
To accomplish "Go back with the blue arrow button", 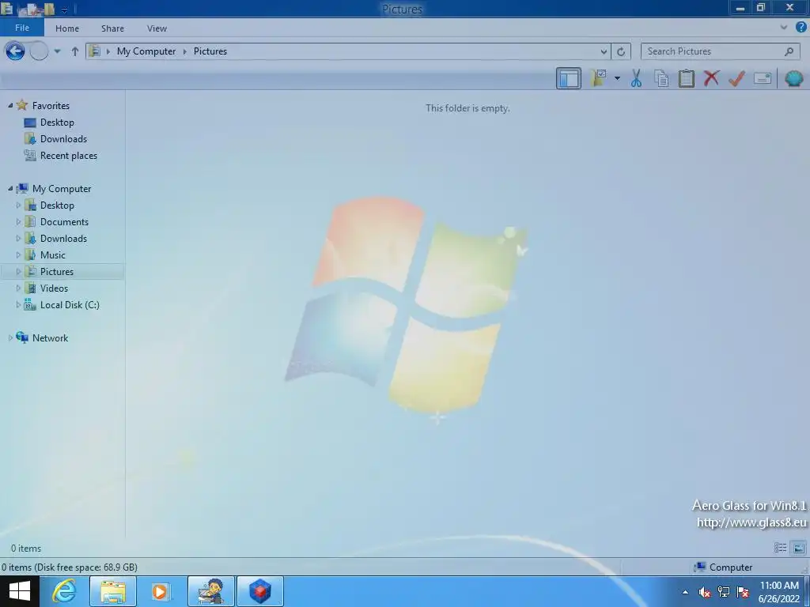I will tap(15, 51).
